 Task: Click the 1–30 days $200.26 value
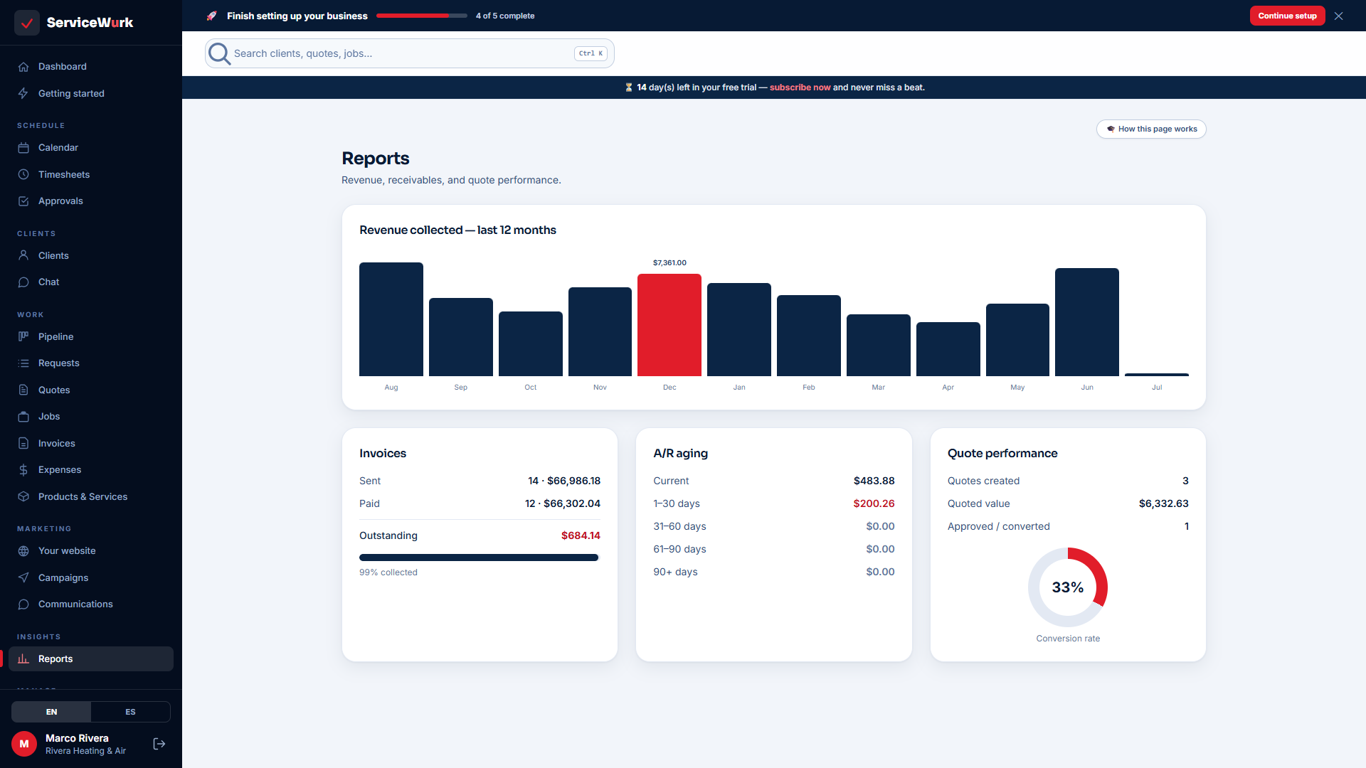click(x=874, y=503)
